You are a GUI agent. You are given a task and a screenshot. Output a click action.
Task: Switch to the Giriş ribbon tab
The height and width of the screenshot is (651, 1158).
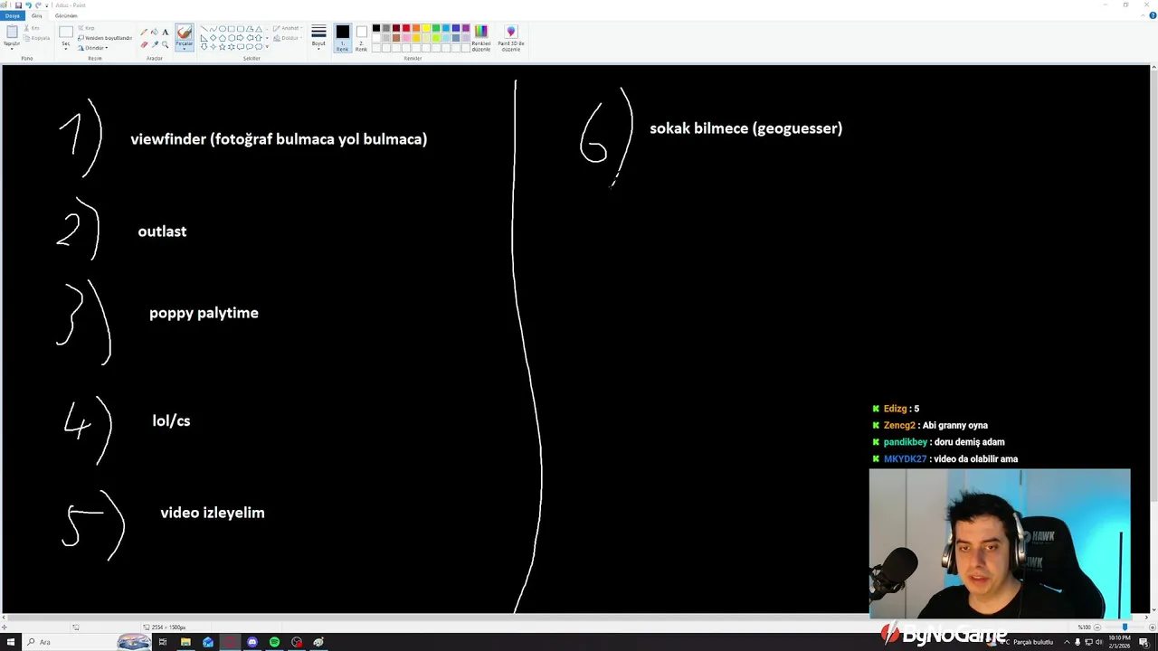[37, 15]
